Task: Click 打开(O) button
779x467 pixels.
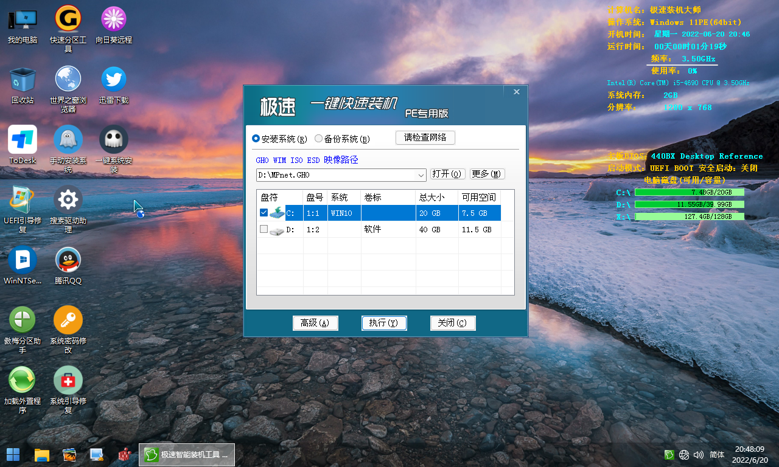Action: click(x=448, y=174)
